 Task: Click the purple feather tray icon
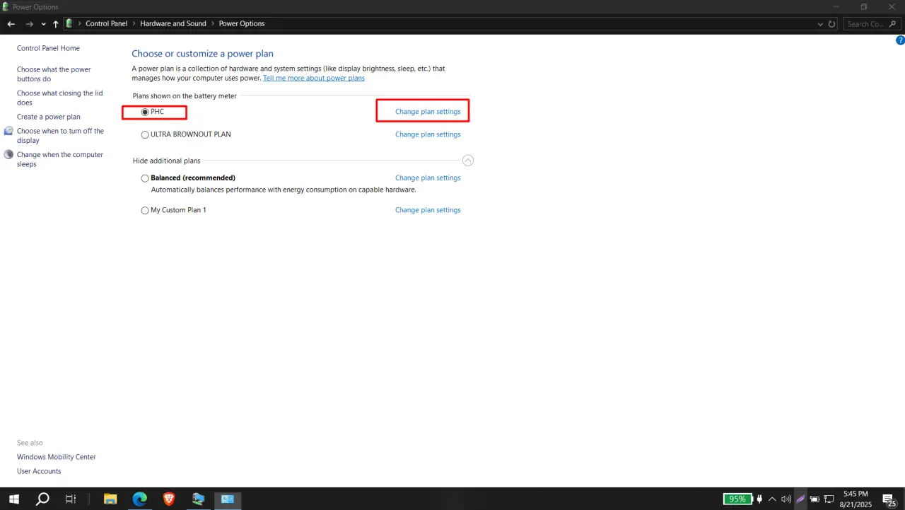tap(801, 499)
